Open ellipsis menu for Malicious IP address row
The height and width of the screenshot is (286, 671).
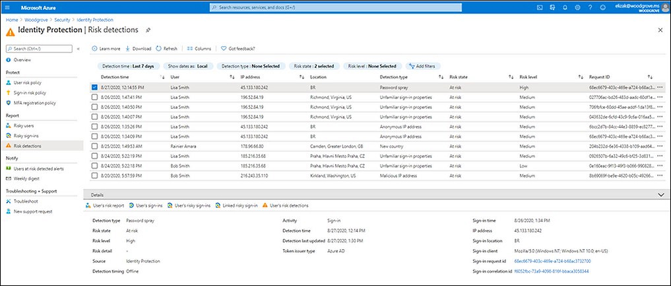point(659,176)
